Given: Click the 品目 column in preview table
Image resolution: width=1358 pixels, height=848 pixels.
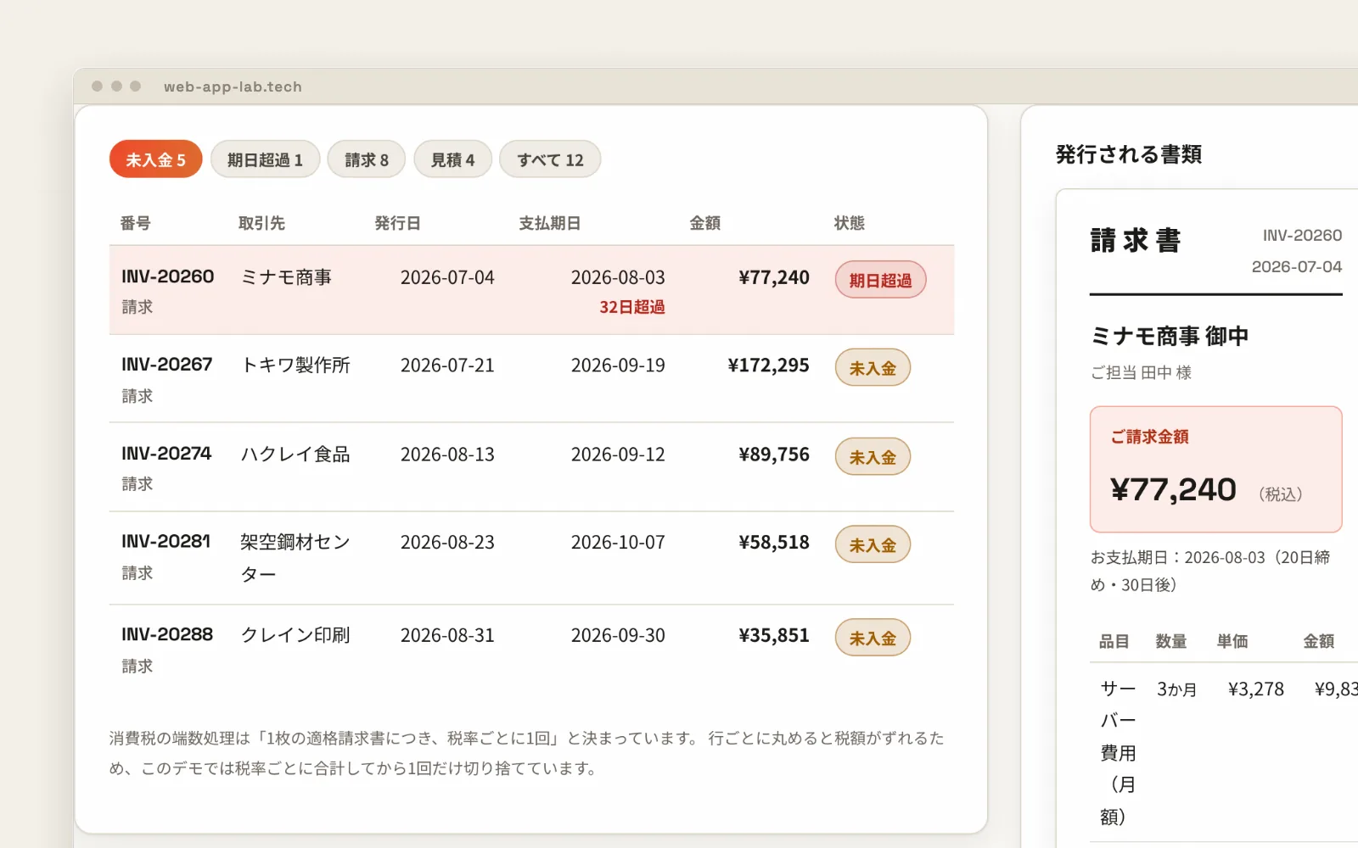Looking at the screenshot, I should coord(1114,642).
